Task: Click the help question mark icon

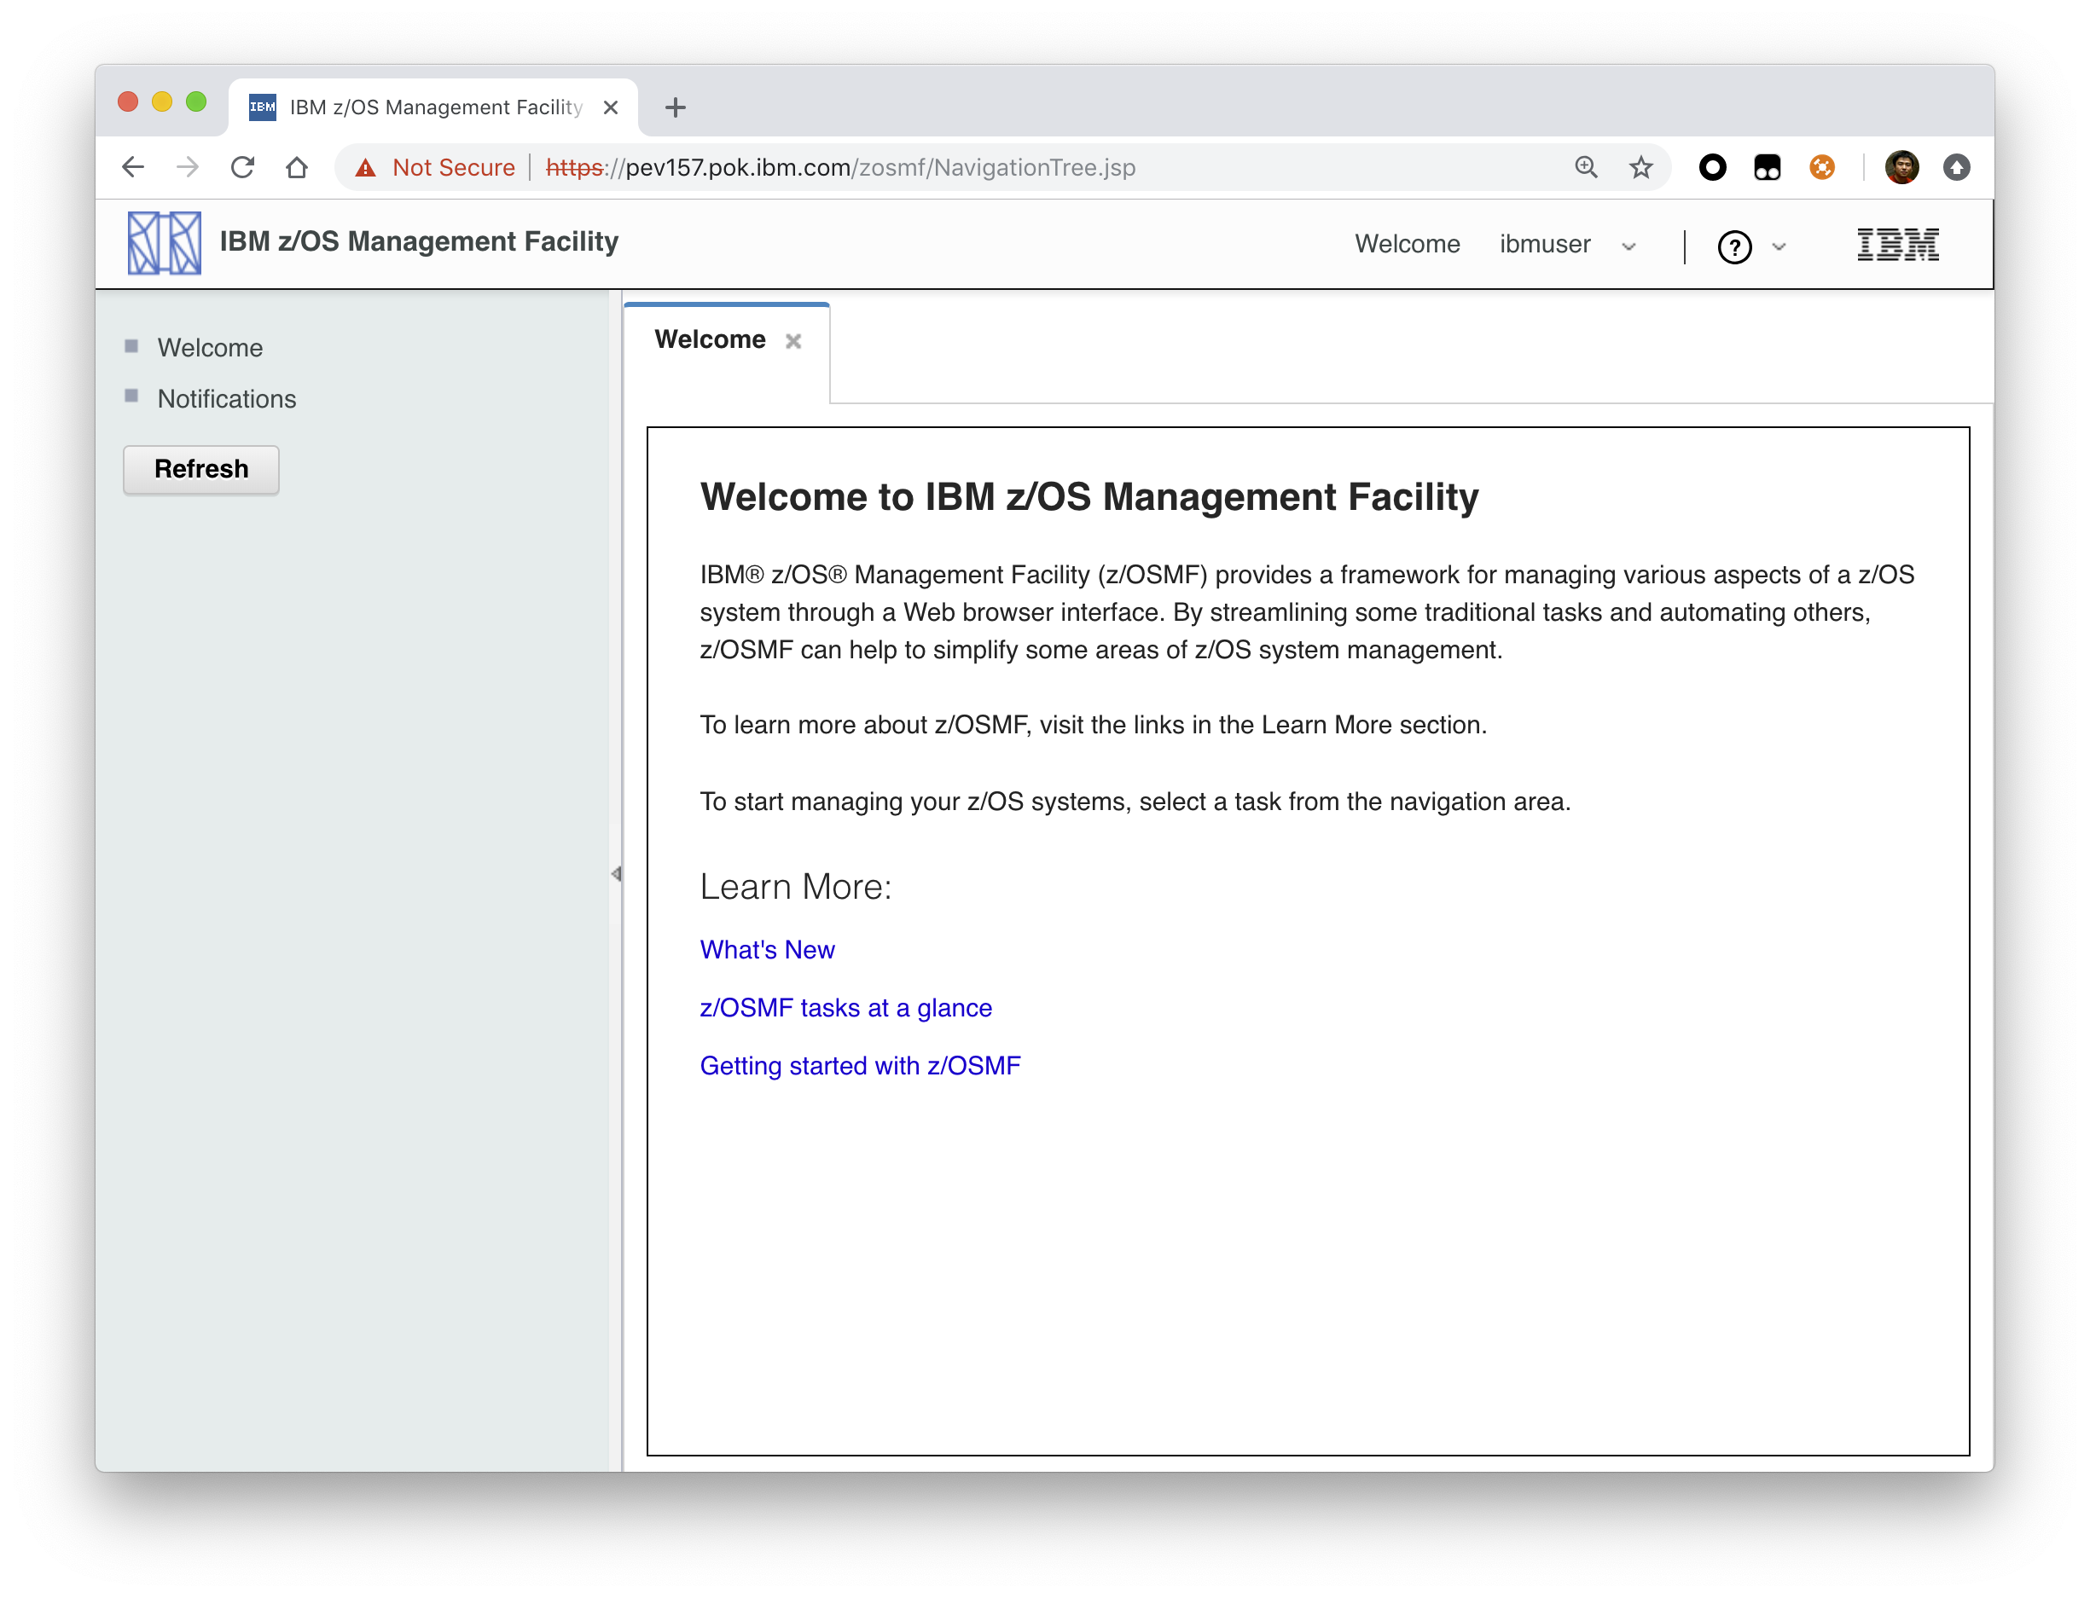Action: pos(1734,247)
